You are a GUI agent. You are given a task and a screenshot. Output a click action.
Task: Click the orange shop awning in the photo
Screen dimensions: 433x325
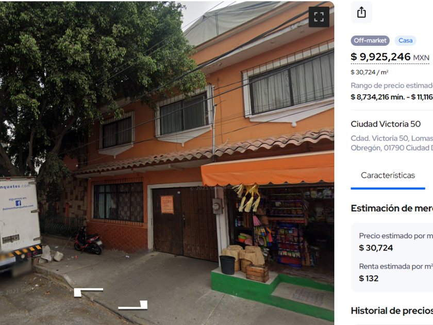pos(268,169)
